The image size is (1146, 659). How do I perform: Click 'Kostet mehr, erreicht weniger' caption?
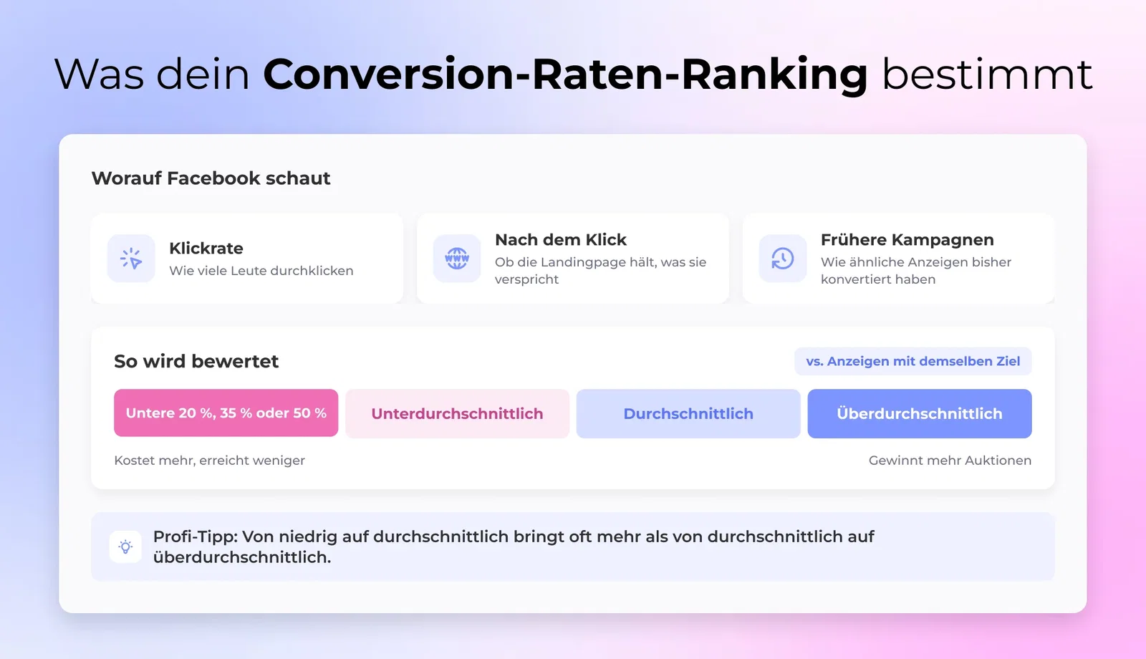pyautogui.click(x=210, y=461)
